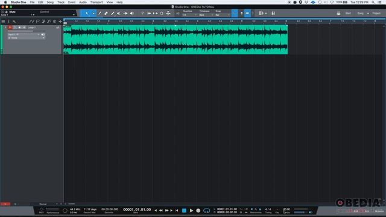Viewport: 386px width, 217px height.
Task: Open the mixer view toolbar icon
Action: pos(261,13)
